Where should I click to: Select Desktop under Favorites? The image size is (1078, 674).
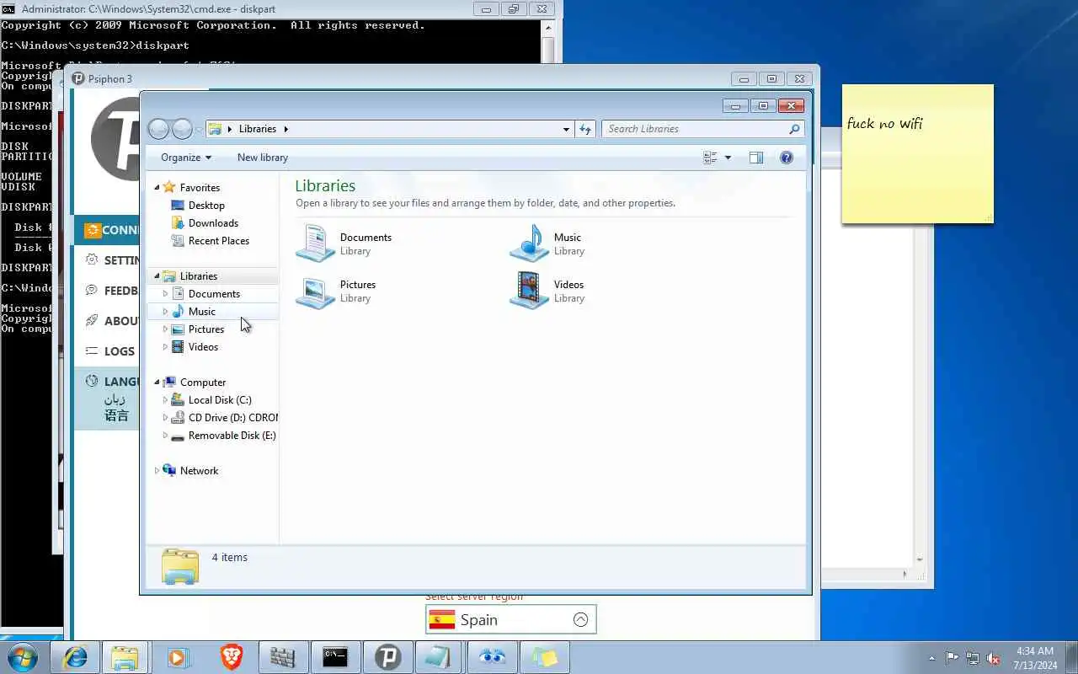click(x=206, y=206)
